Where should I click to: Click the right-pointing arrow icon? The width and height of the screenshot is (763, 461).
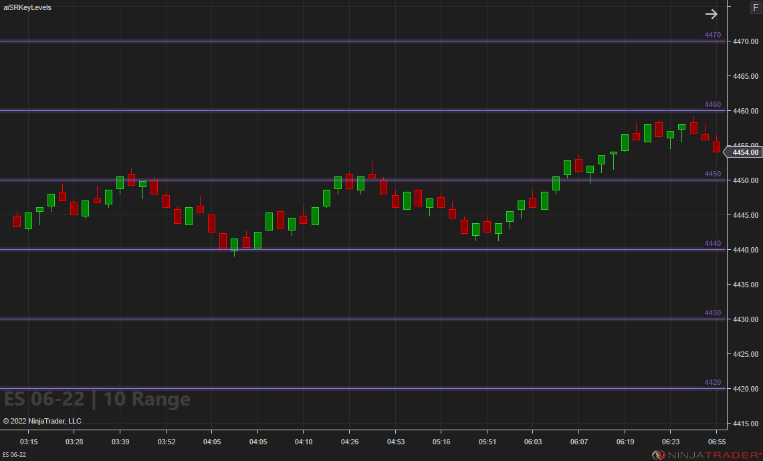point(711,14)
